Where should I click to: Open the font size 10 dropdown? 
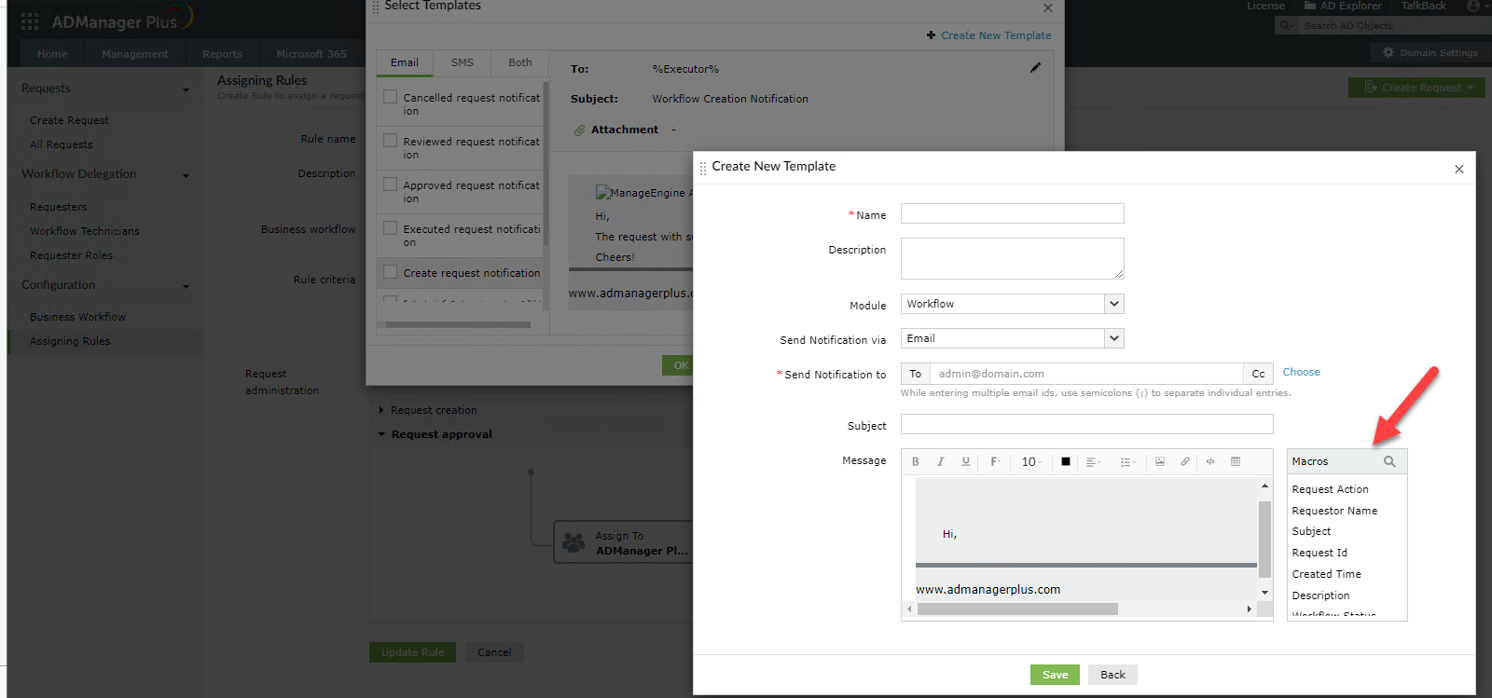click(x=1031, y=461)
